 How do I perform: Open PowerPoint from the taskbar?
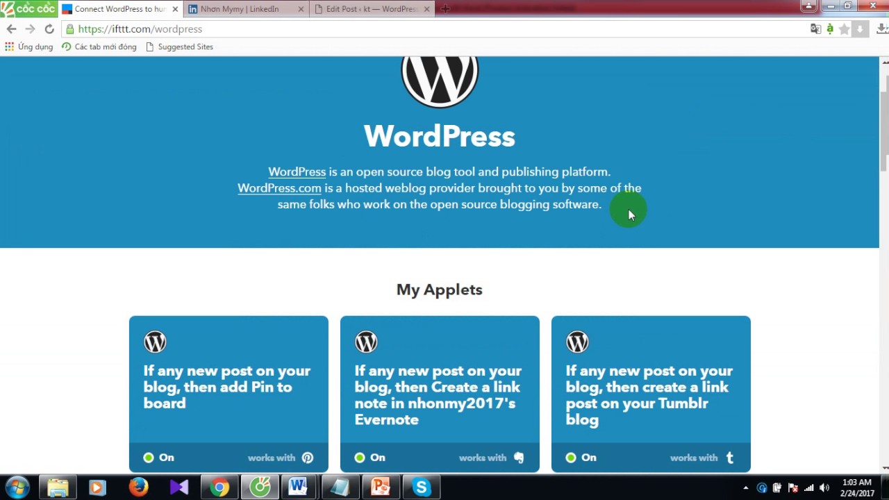pos(380,487)
